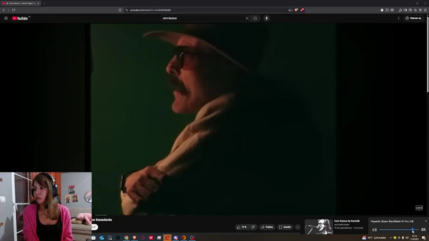Show hidden system tray icons chevron
This screenshot has height=241, width=429.
(x=391, y=238)
